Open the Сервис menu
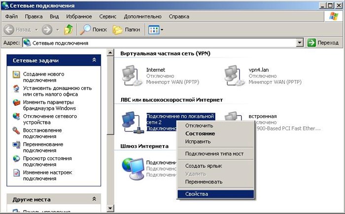The image size is (345, 214). tap(107, 16)
